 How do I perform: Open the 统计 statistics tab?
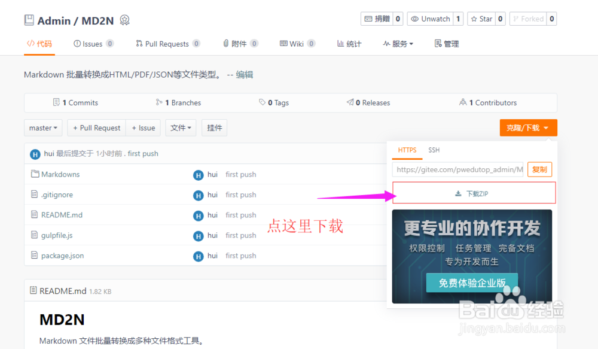(x=349, y=44)
